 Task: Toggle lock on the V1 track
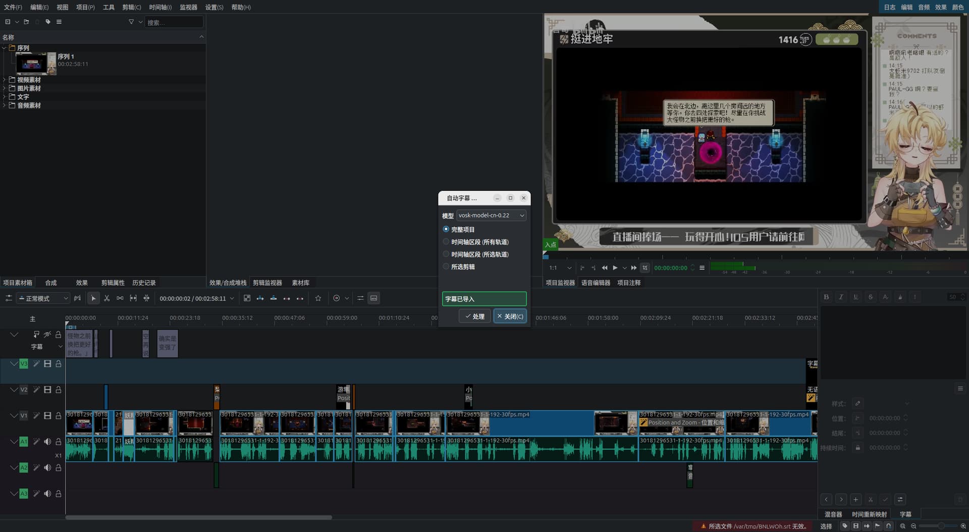[x=59, y=416]
